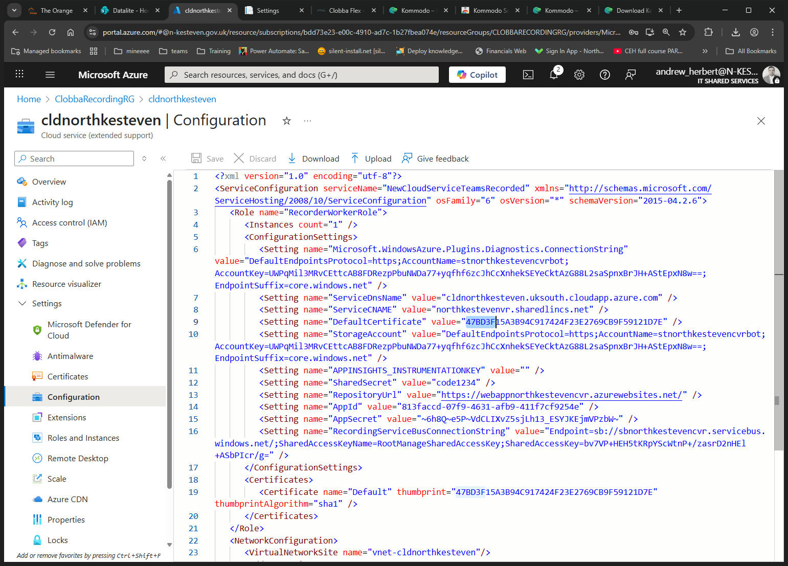This screenshot has width=788, height=566.
Task: Close the Configuration blade with X
Action: pos(761,121)
